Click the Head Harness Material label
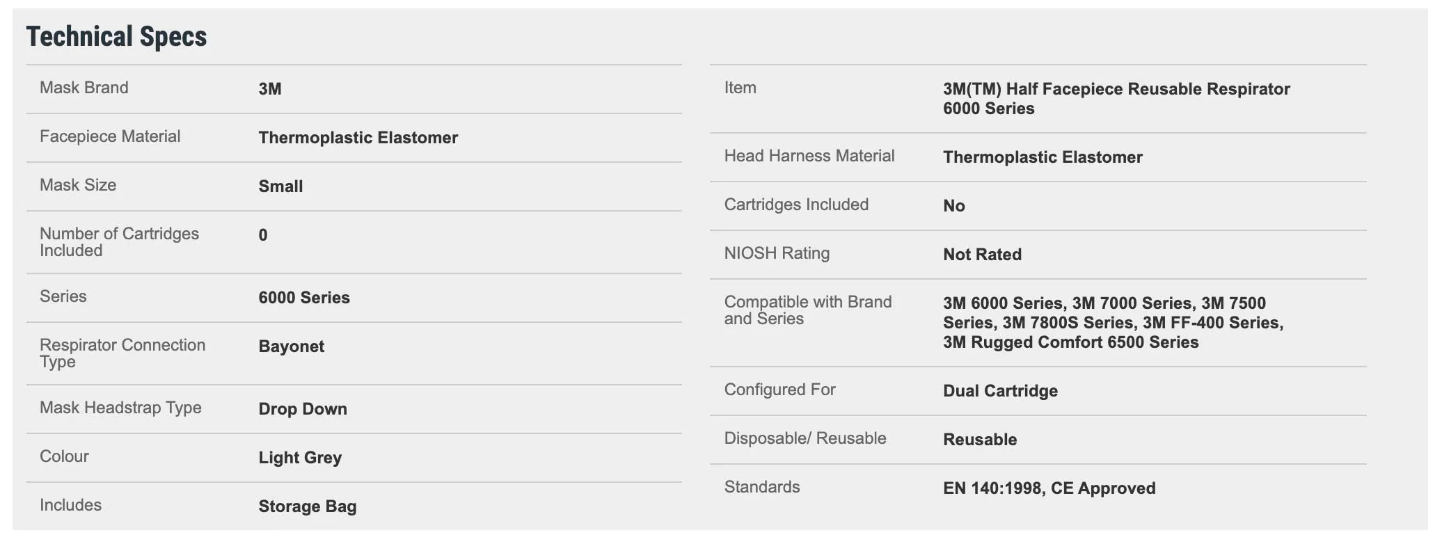Image resolution: width=1442 pixels, height=544 pixels. coord(809,156)
